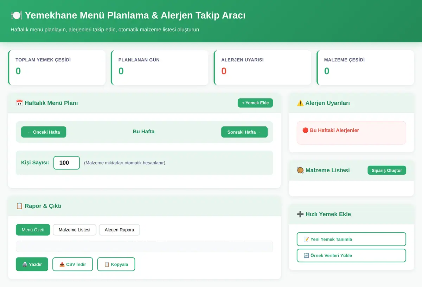Click the Kişi Sayısı label
Image resolution: width=422 pixels, height=287 pixels.
pos(35,162)
